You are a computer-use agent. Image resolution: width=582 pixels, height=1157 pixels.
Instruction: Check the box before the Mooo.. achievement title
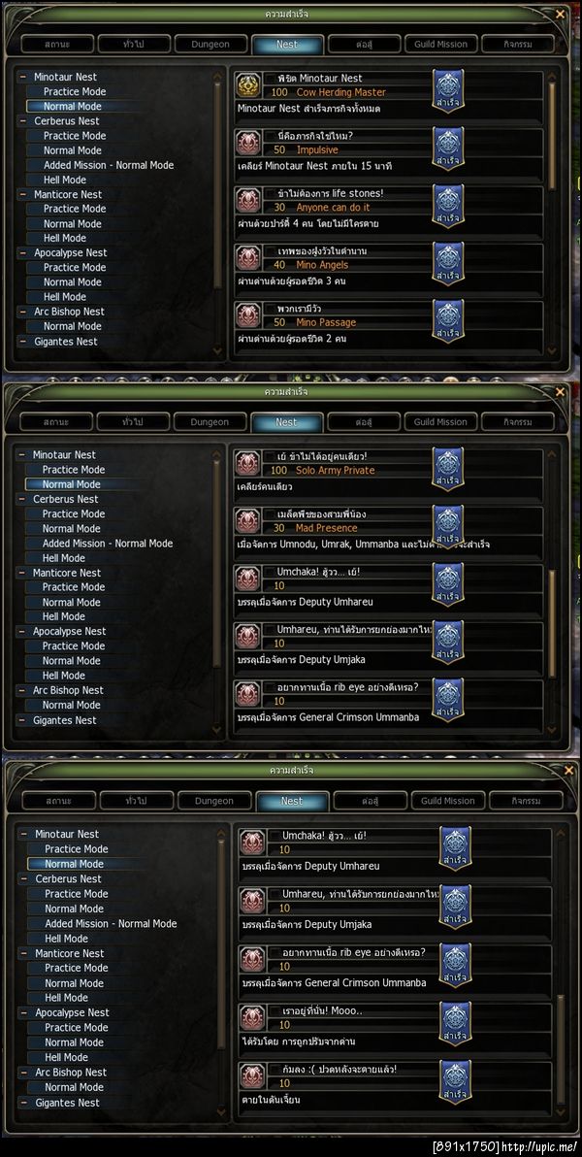point(275,1010)
